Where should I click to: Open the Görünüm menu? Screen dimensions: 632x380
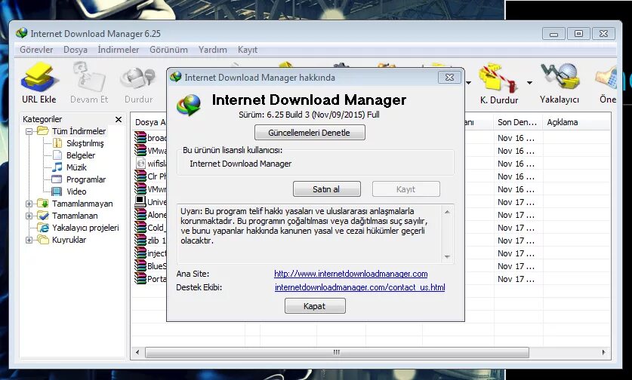[168, 50]
